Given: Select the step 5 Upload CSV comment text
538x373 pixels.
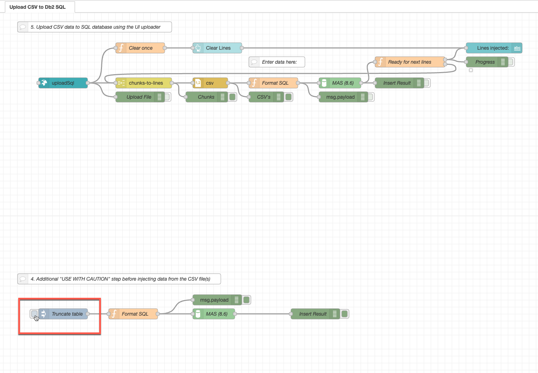Looking at the screenshot, I should coord(95,27).
